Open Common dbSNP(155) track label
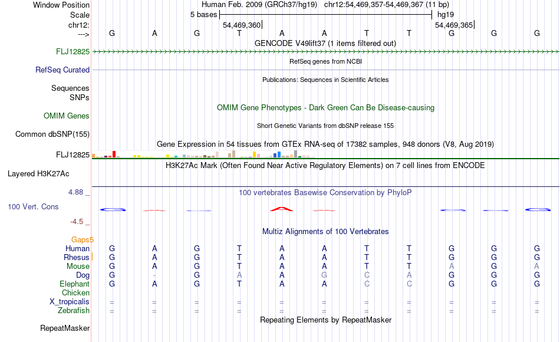 point(52,134)
